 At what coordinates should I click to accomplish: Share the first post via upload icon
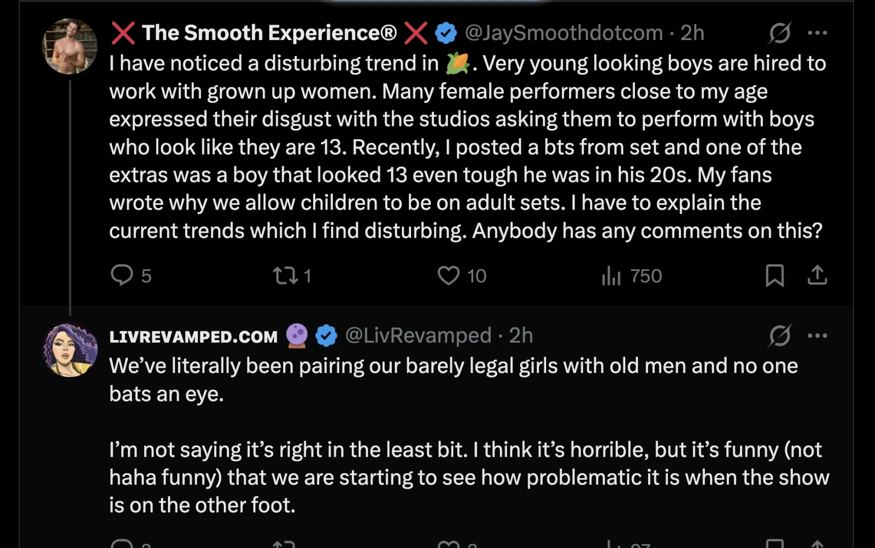817,275
